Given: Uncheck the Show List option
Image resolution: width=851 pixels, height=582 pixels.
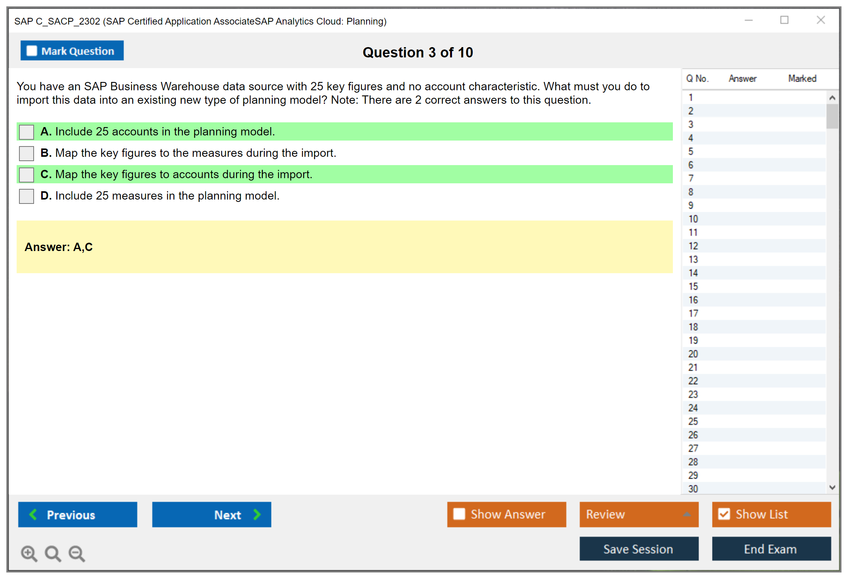Looking at the screenshot, I should 724,514.
